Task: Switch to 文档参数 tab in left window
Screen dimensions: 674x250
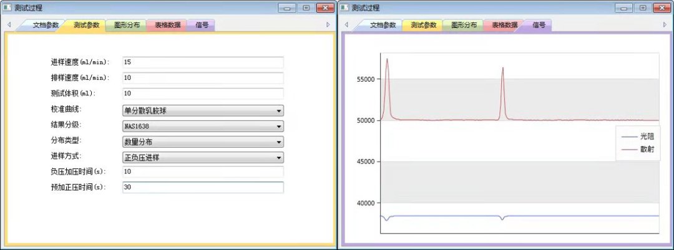Action: [x=46, y=26]
